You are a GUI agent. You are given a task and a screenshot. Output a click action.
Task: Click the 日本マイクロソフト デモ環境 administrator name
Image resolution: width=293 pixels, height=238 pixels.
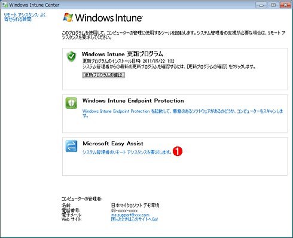pyautogui.click(x=135, y=205)
